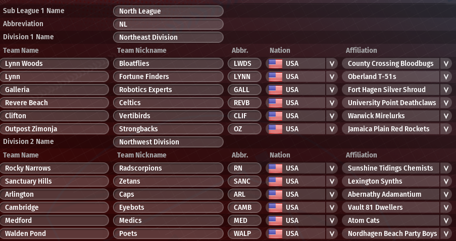Image resolution: width=456 pixels, height=241 pixels.
Task: Expand nation dropdown for Rocky Narrows
Action: (x=332, y=168)
